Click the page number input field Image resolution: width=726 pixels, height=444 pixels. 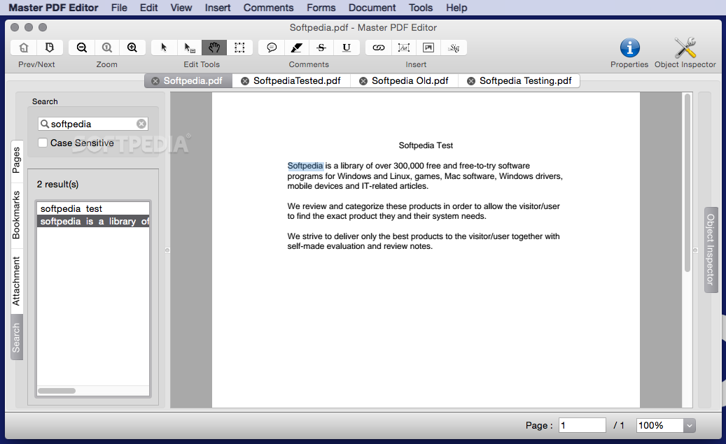point(582,426)
